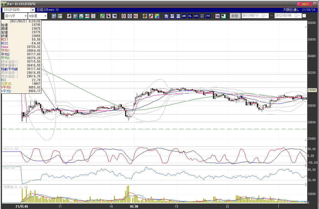Select the green pencil drawing tool

102,16
